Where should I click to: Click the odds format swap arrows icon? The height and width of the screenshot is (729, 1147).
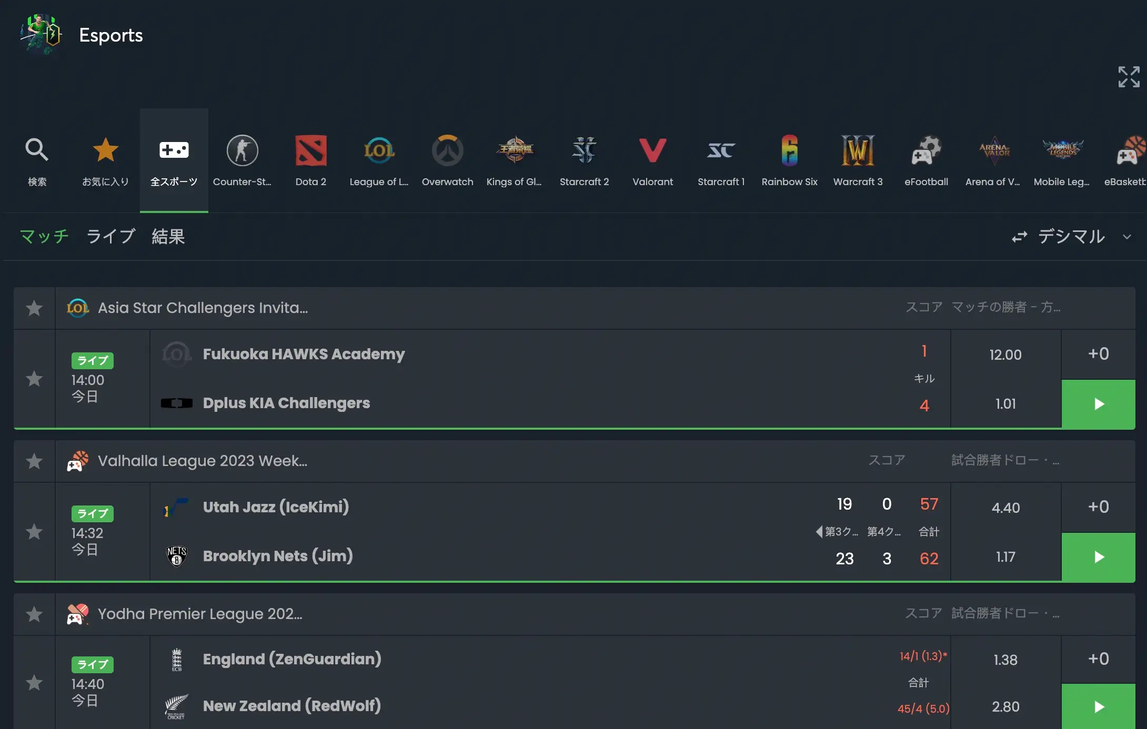tap(1020, 237)
